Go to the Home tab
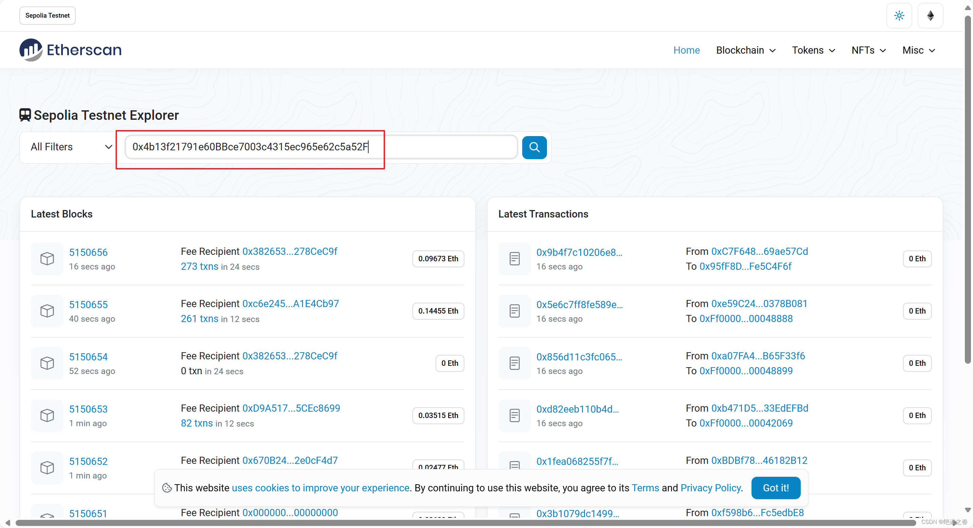Viewport: 973px width, 528px height. pos(686,50)
